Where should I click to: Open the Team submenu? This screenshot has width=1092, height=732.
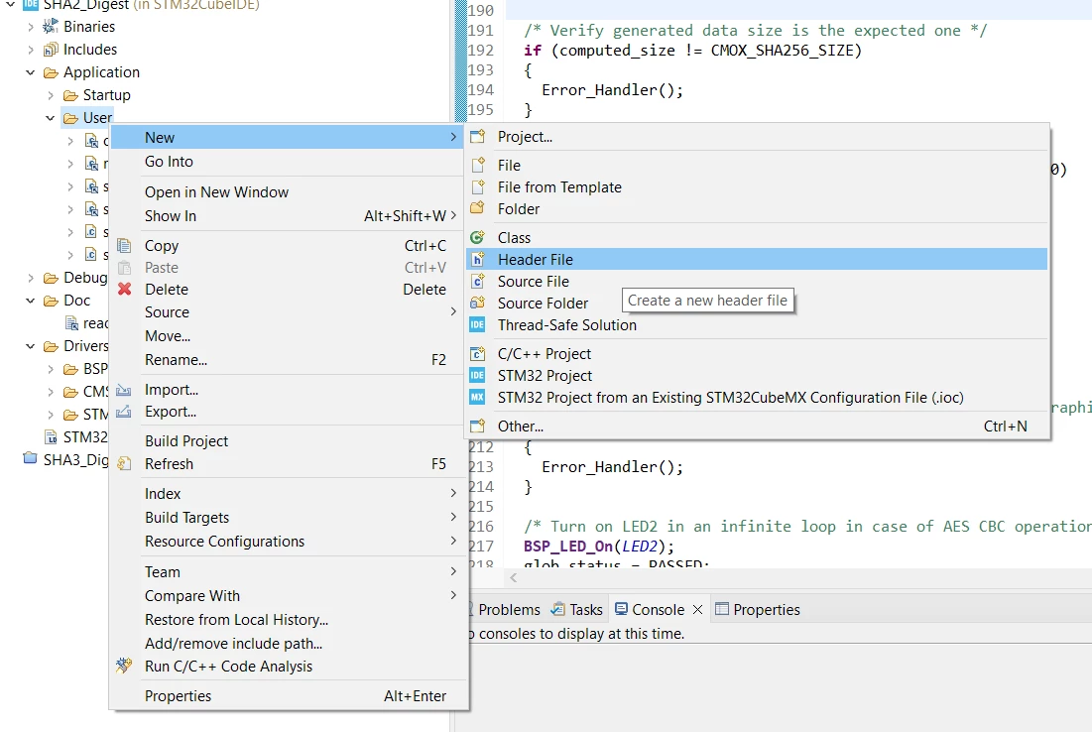coord(289,571)
